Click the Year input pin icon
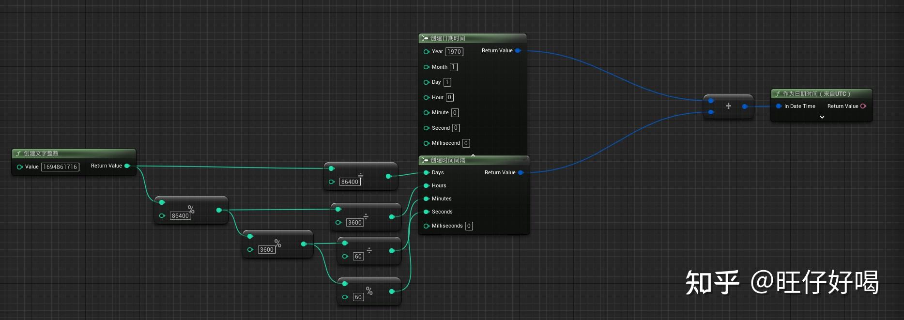Screen dimensions: 904x320 coord(427,52)
